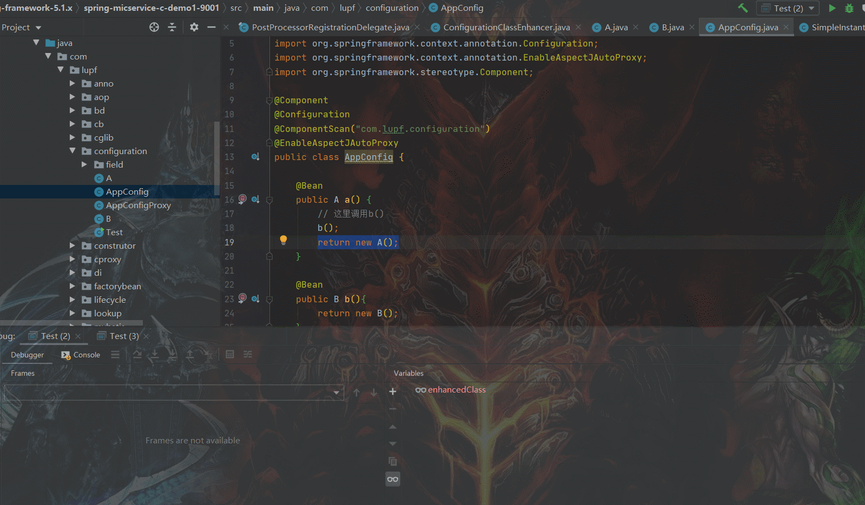Expand the field package
Image resolution: width=865 pixels, height=505 pixels.
click(84, 164)
